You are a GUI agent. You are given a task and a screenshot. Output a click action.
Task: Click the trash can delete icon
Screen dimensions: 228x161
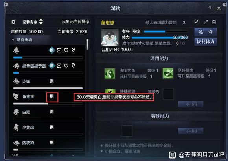pos(214,22)
